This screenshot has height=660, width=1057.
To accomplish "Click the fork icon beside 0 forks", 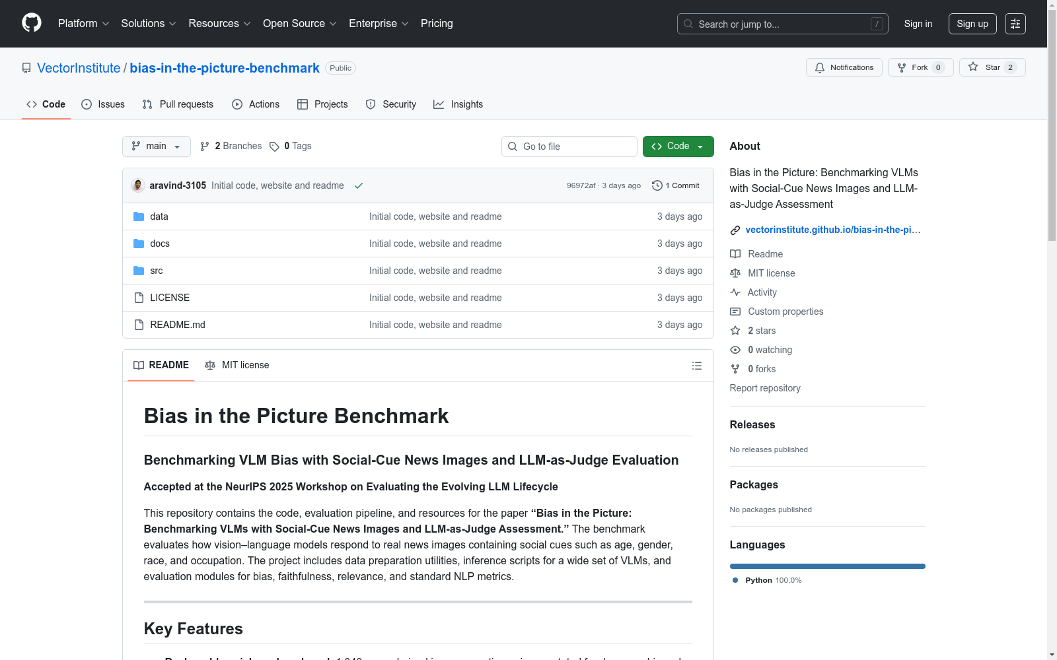I will [735, 369].
